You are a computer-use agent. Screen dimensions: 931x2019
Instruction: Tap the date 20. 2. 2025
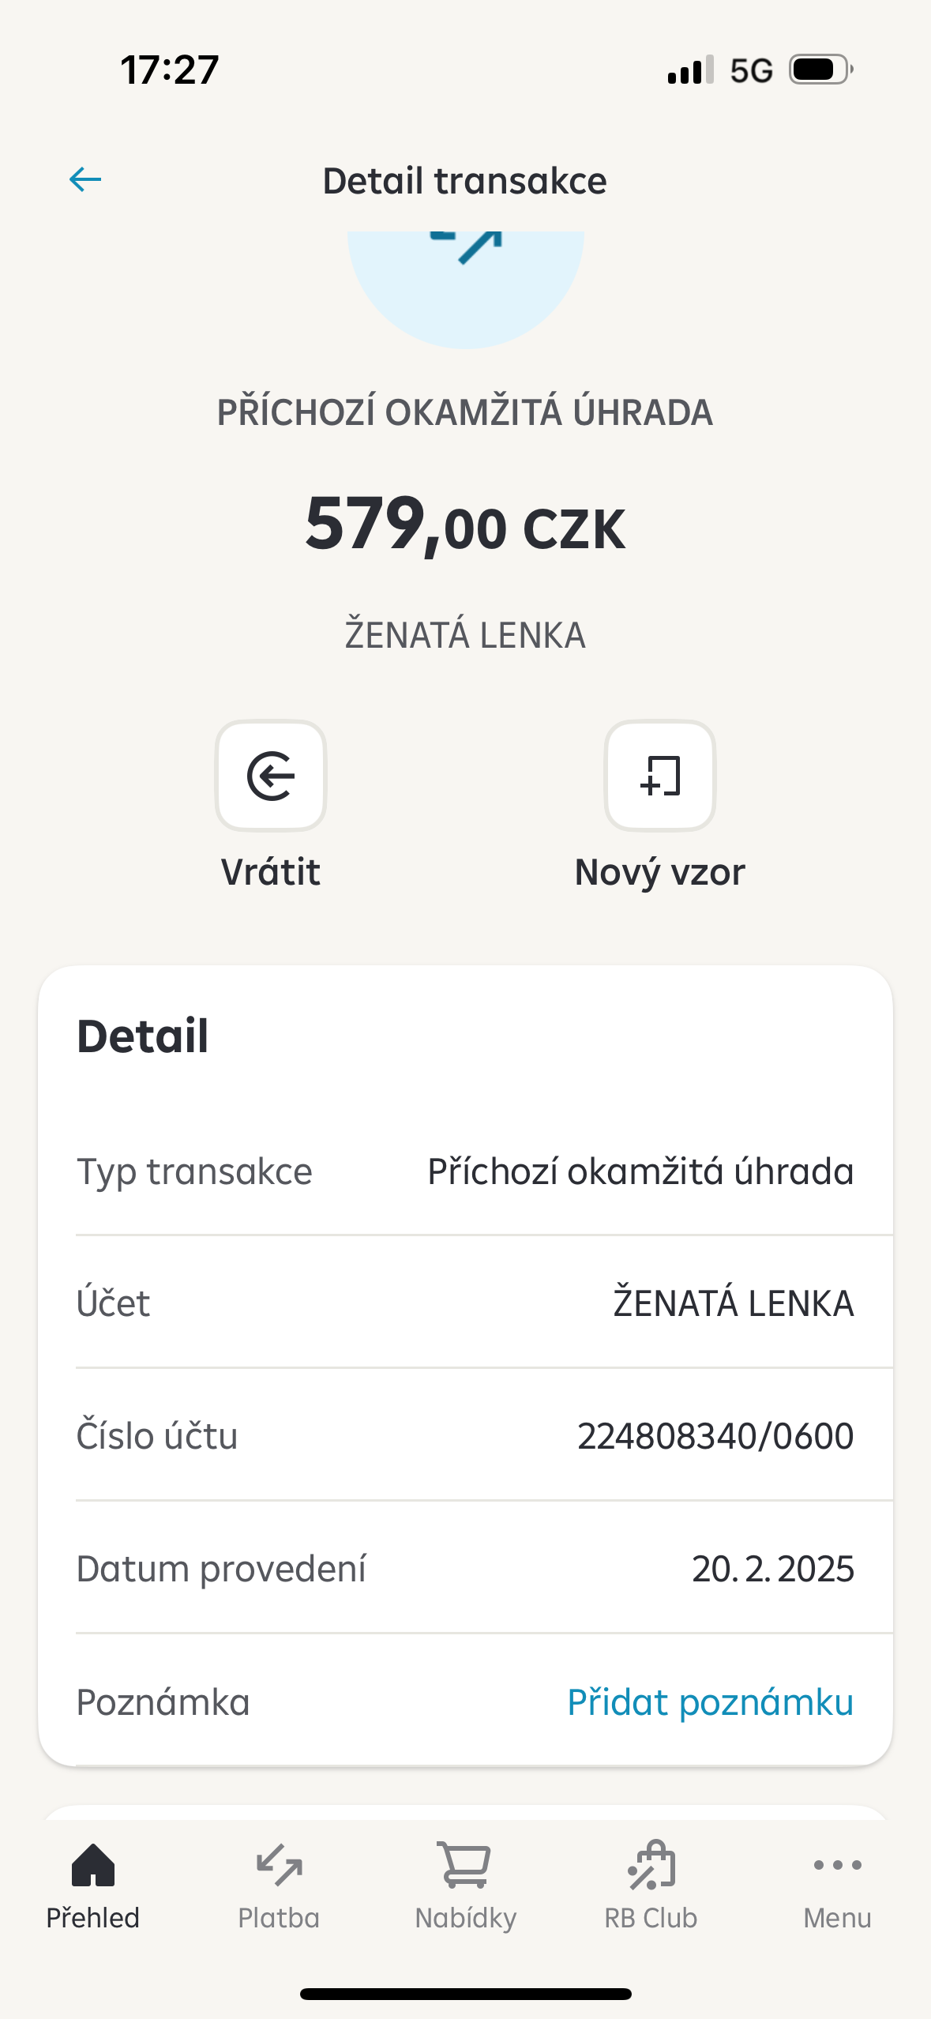coord(772,1568)
